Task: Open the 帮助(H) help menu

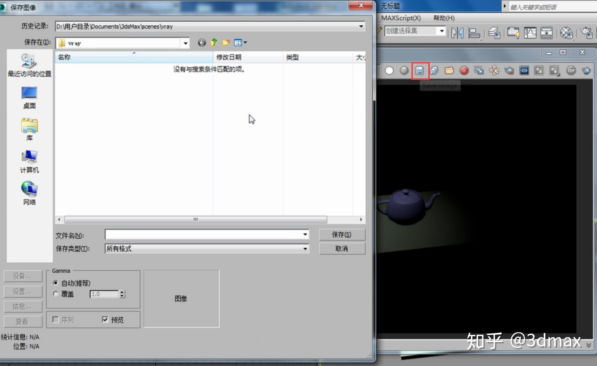Action: click(443, 18)
